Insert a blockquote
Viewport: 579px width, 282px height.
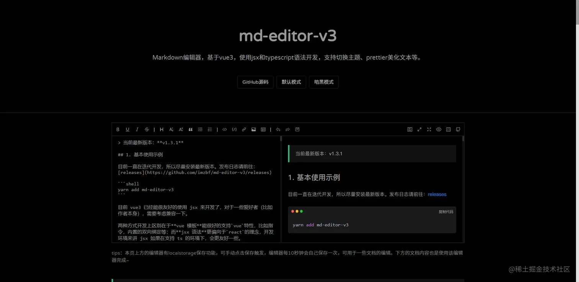(190, 130)
